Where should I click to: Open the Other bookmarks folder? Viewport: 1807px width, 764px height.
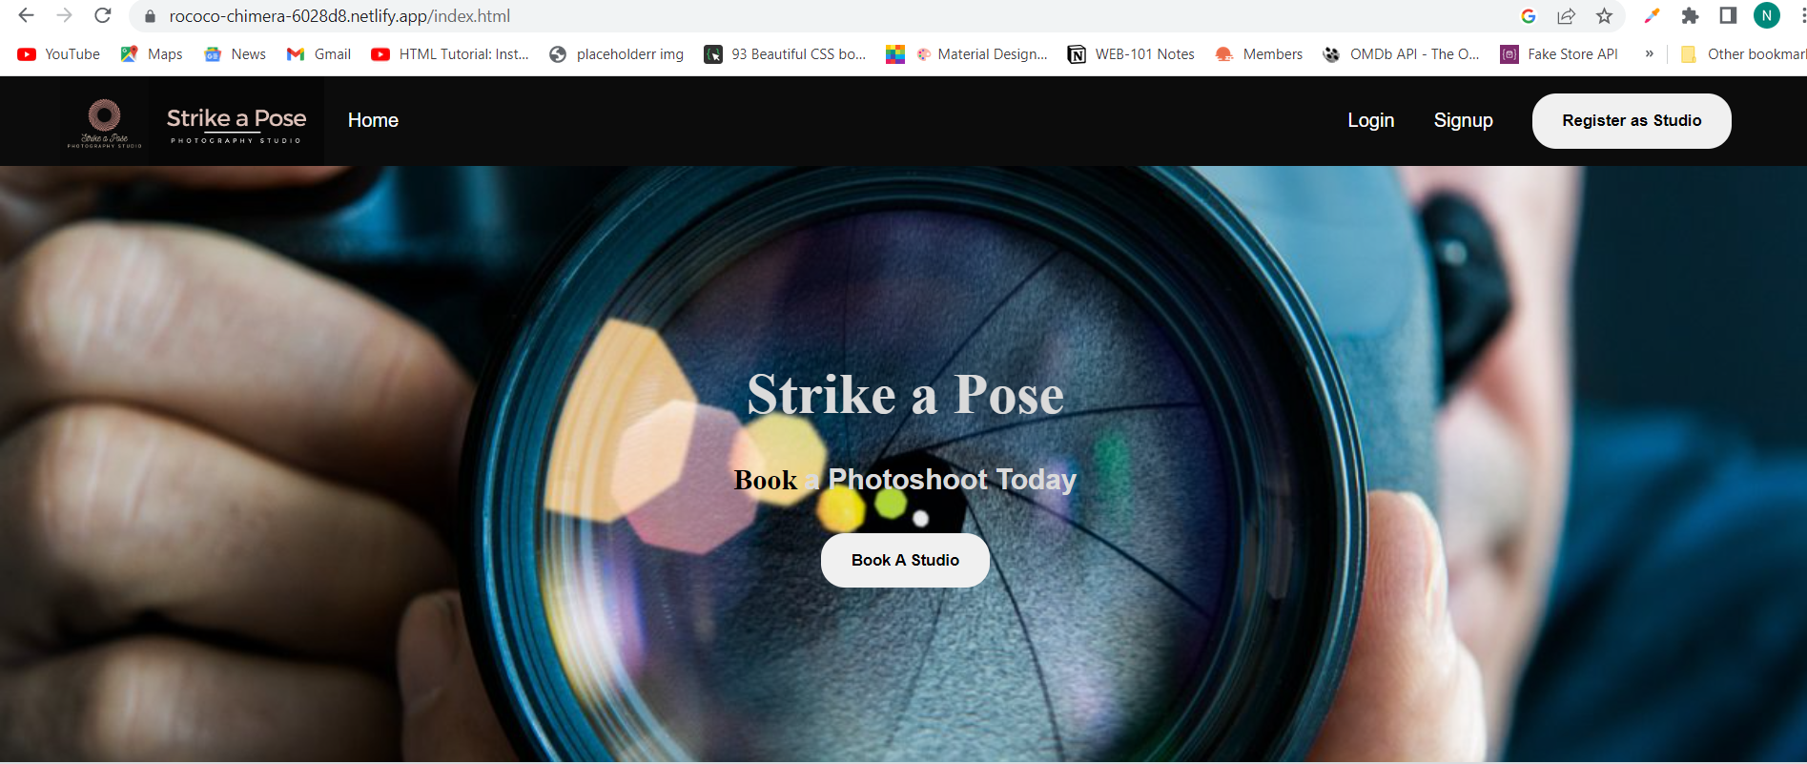[x=1743, y=54]
